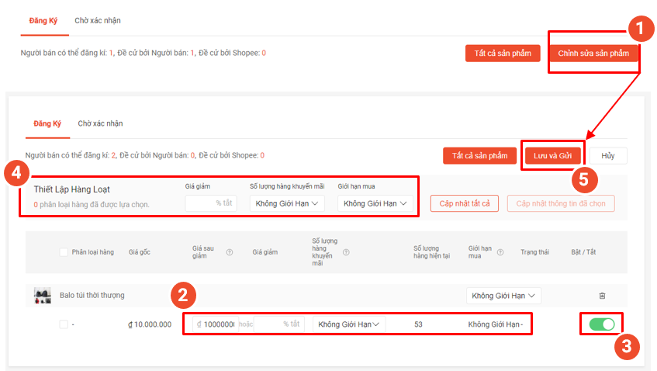Image resolution: width=657 pixels, height=371 pixels.
Task: Select the Đăng Ký tab in top panel
Action: pos(43,21)
